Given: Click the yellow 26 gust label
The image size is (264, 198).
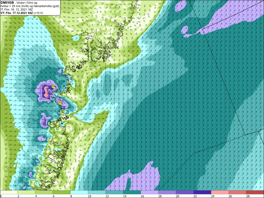Looking at the screenshot, I should pos(60,103).
